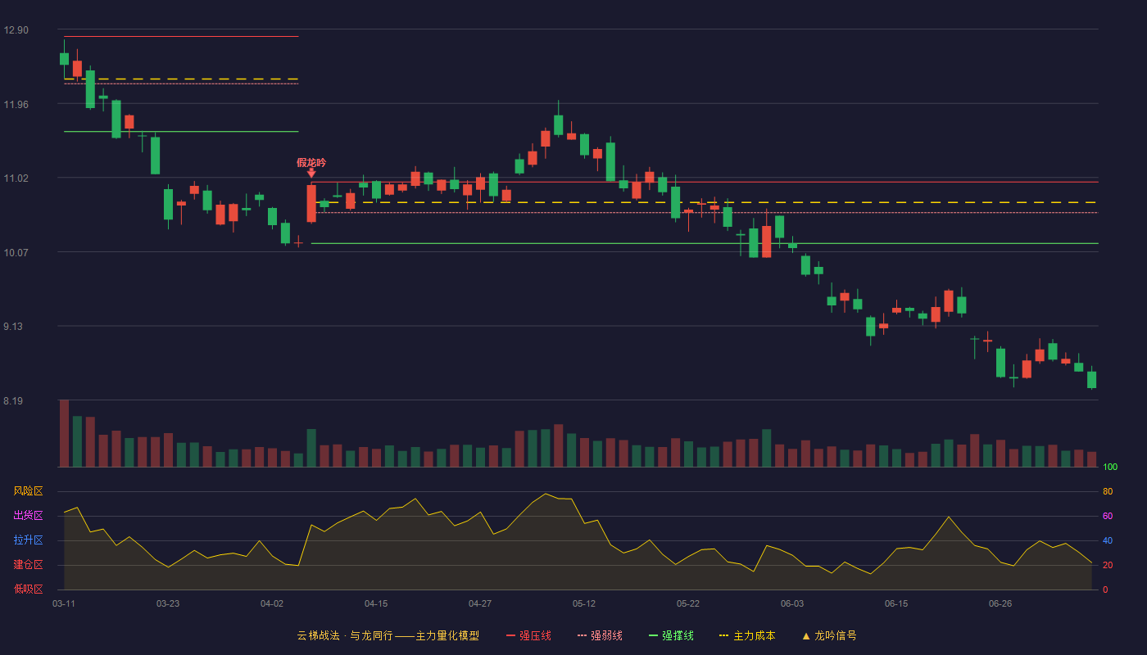The height and width of the screenshot is (655, 1147).
Task: Click the 假龙吟 red arrow marker
Action: pyautogui.click(x=311, y=173)
